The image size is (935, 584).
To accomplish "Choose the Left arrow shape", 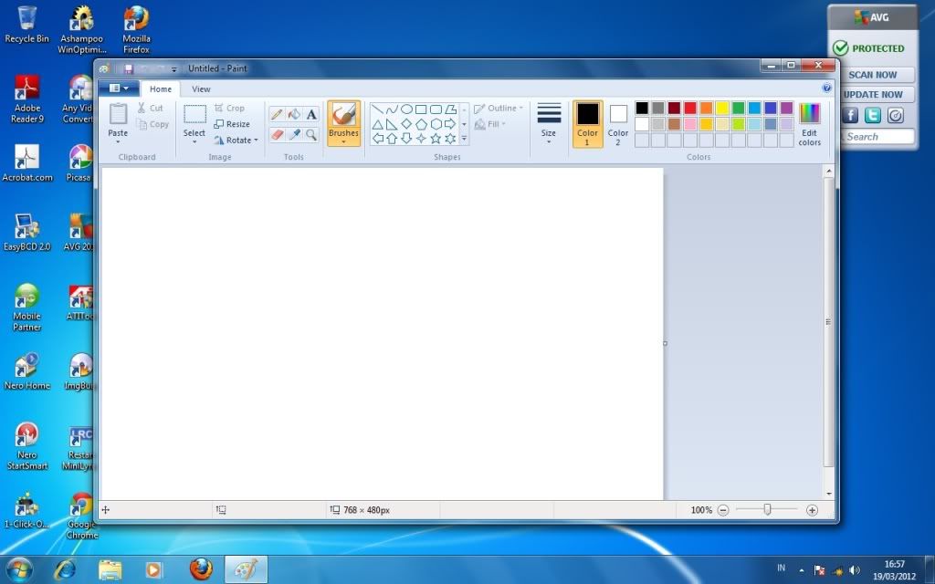I will click(377, 139).
